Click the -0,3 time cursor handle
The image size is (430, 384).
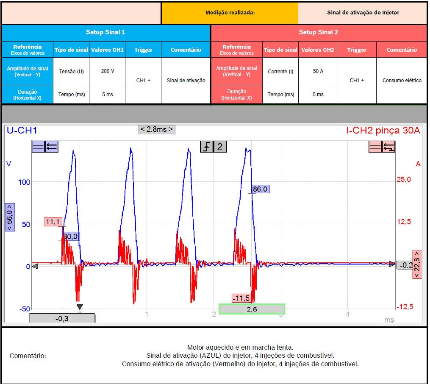pos(62,318)
